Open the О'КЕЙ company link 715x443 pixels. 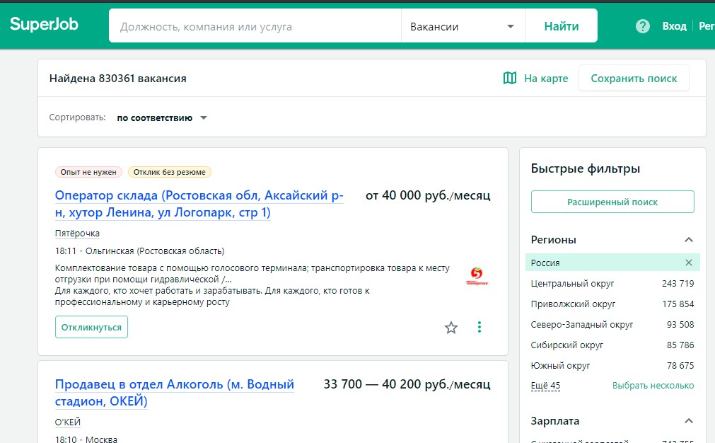point(67,422)
